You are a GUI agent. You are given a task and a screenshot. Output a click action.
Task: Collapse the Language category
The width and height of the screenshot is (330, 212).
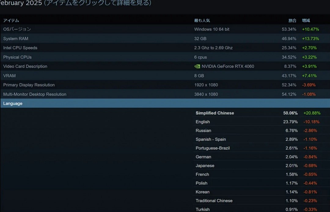point(13,103)
